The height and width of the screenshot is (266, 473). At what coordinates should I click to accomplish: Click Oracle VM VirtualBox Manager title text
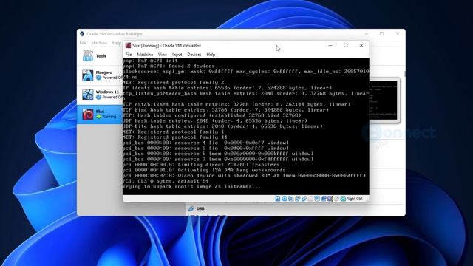[115, 34]
